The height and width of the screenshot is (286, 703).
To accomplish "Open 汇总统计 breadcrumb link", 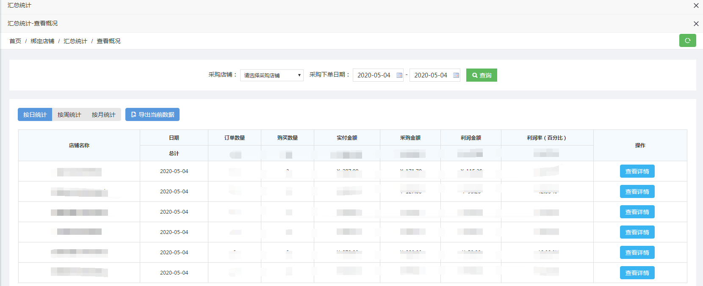I will 75,41.
